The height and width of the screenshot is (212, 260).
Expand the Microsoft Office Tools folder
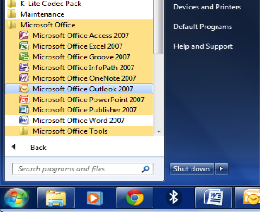[79, 131]
